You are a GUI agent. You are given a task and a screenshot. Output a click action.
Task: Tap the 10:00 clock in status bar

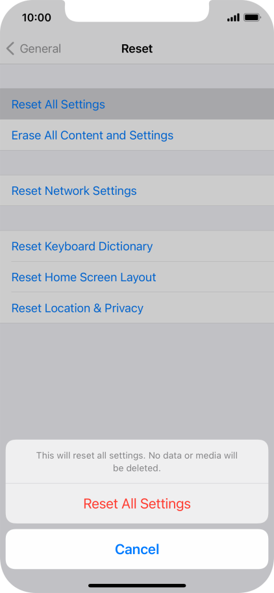(x=36, y=18)
